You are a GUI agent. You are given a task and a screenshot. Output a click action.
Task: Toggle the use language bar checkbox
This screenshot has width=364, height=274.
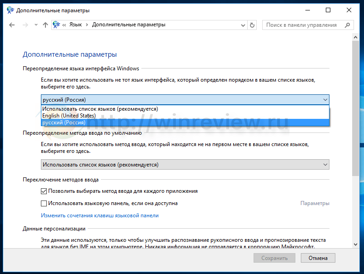(x=44, y=204)
